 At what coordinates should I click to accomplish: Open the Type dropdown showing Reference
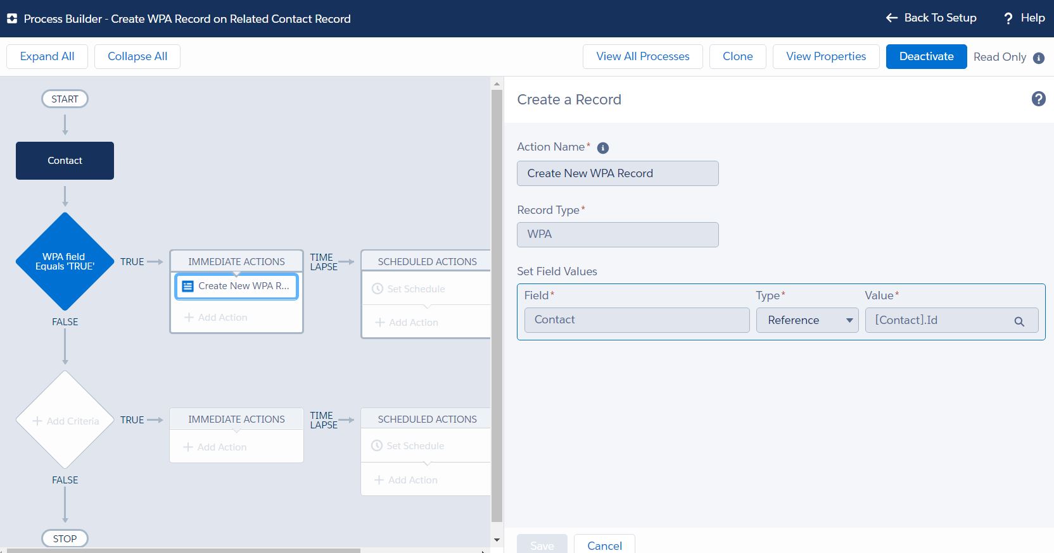808,320
